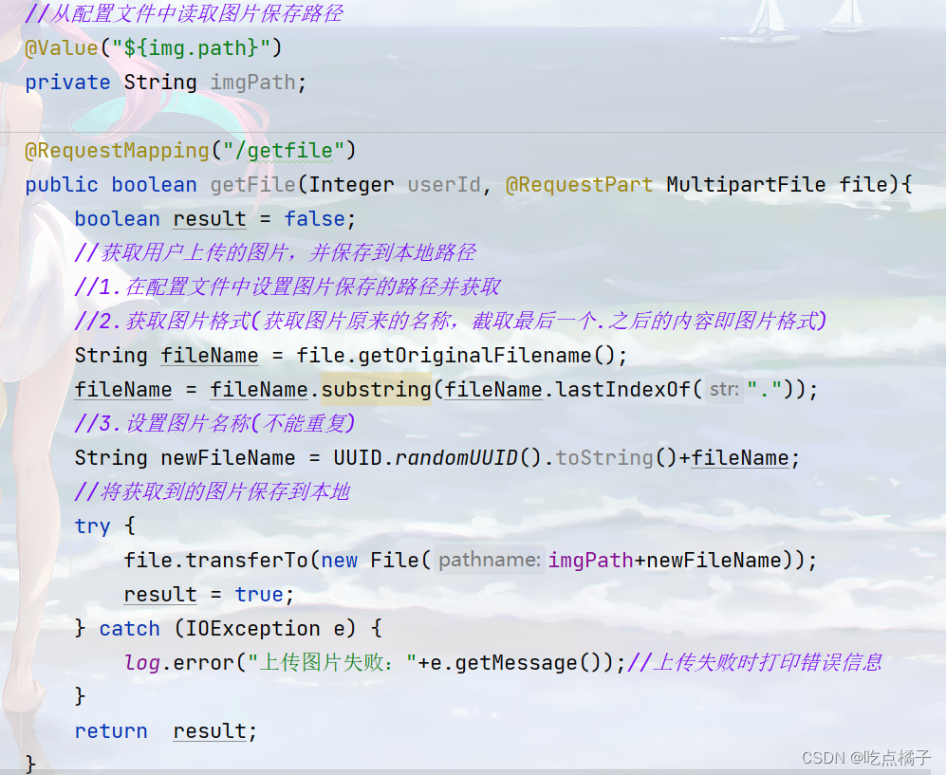Click the @RequestPart annotation
Screen dimensions: 946x775
pyautogui.click(x=579, y=184)
